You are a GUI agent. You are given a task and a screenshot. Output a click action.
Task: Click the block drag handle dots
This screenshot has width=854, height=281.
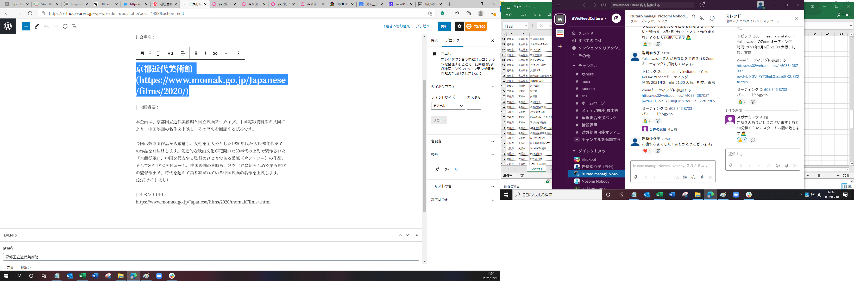click(x=150, y=53)
